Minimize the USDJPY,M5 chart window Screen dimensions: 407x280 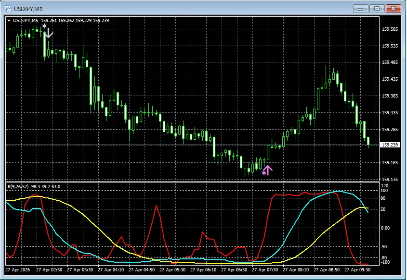(360, 8)
